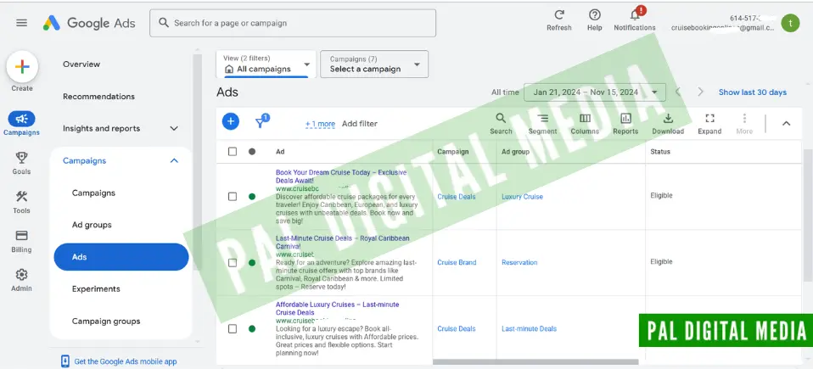Click the Refresh icon
Screen dimensions: 813x369
(x=559, y=15)
